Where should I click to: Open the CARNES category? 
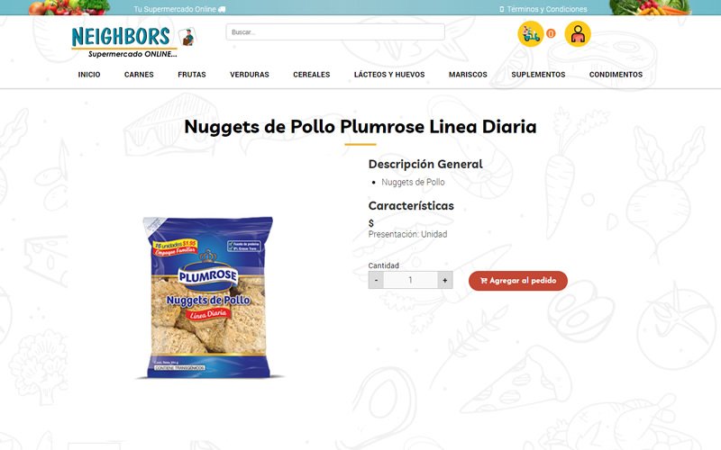(x=139, y=75)
